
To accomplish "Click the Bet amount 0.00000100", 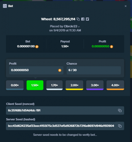I will point(26,46).
